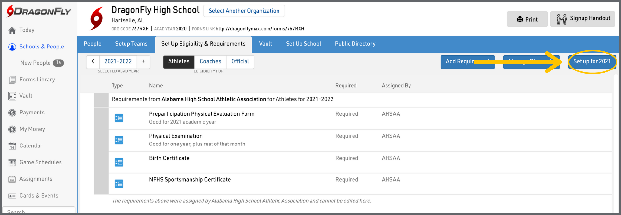Open the dragonflymax.com forms link
The width and height of the screenshot is (621, 215).
(x=260, y=29)
